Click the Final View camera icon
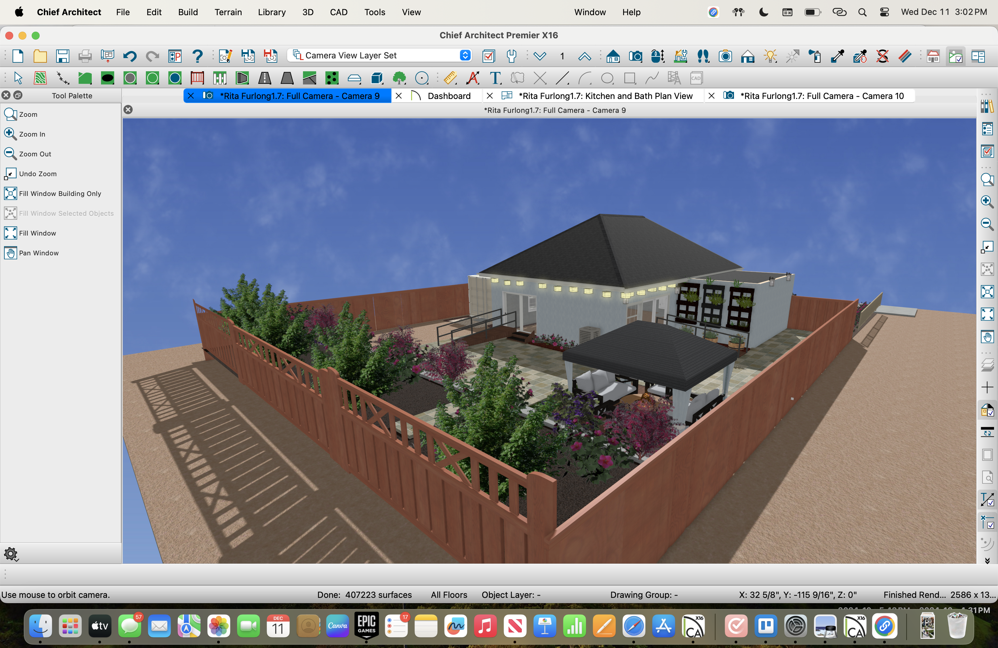The width and height of the screenshot is (998, 648). coord(725,56)
